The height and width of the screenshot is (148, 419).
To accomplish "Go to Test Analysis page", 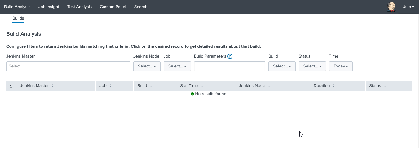I will 79,7.
